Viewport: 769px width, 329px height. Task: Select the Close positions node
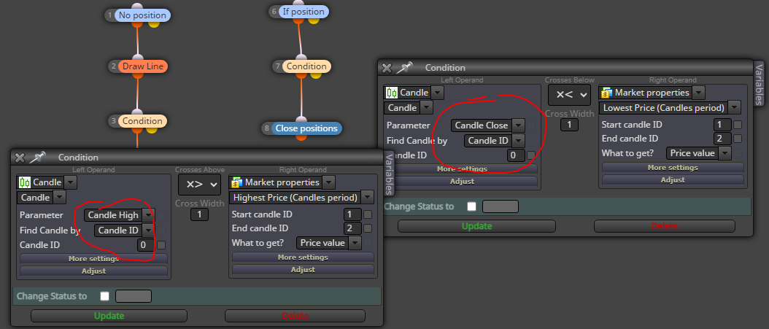pyautogui.click(x=306, y=128)
